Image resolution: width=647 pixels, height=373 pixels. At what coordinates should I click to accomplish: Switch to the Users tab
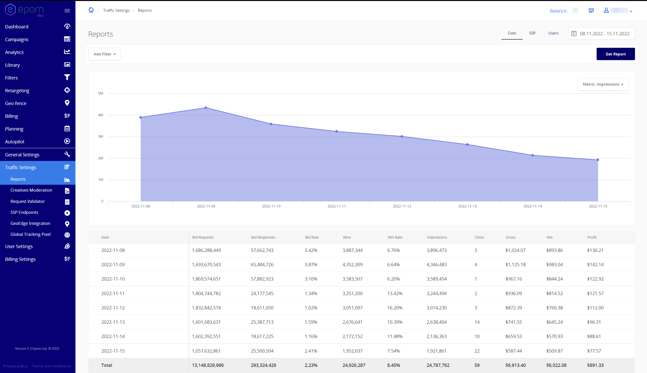pyautogui.click(x=553, y=33)
